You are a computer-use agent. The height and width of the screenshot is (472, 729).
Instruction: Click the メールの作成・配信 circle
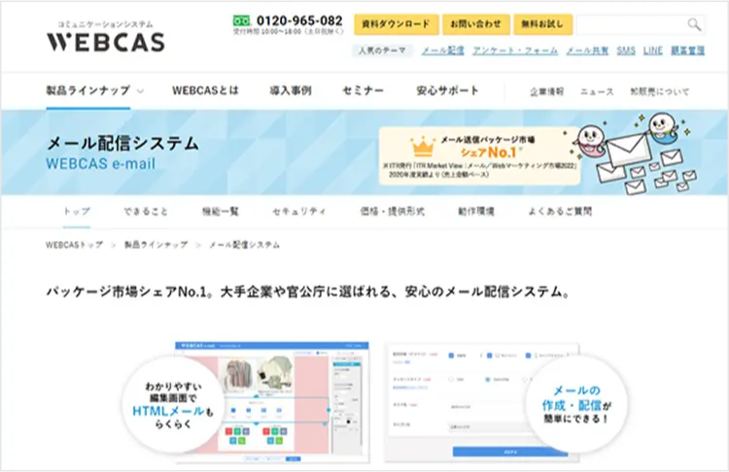point(576,404)
